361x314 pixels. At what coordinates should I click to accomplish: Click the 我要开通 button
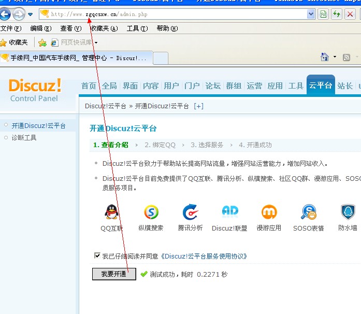(x=114, y=274)
